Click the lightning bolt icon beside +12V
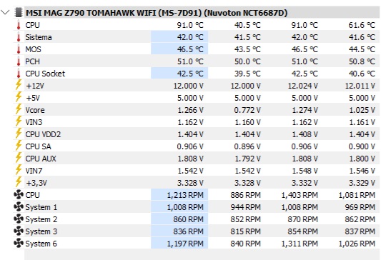Screen dimensions: 381x260 tap(19, 85)
